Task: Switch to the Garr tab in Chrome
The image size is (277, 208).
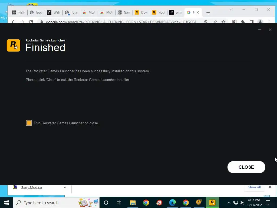Action: pyautogui.click(x=124, y=12)
